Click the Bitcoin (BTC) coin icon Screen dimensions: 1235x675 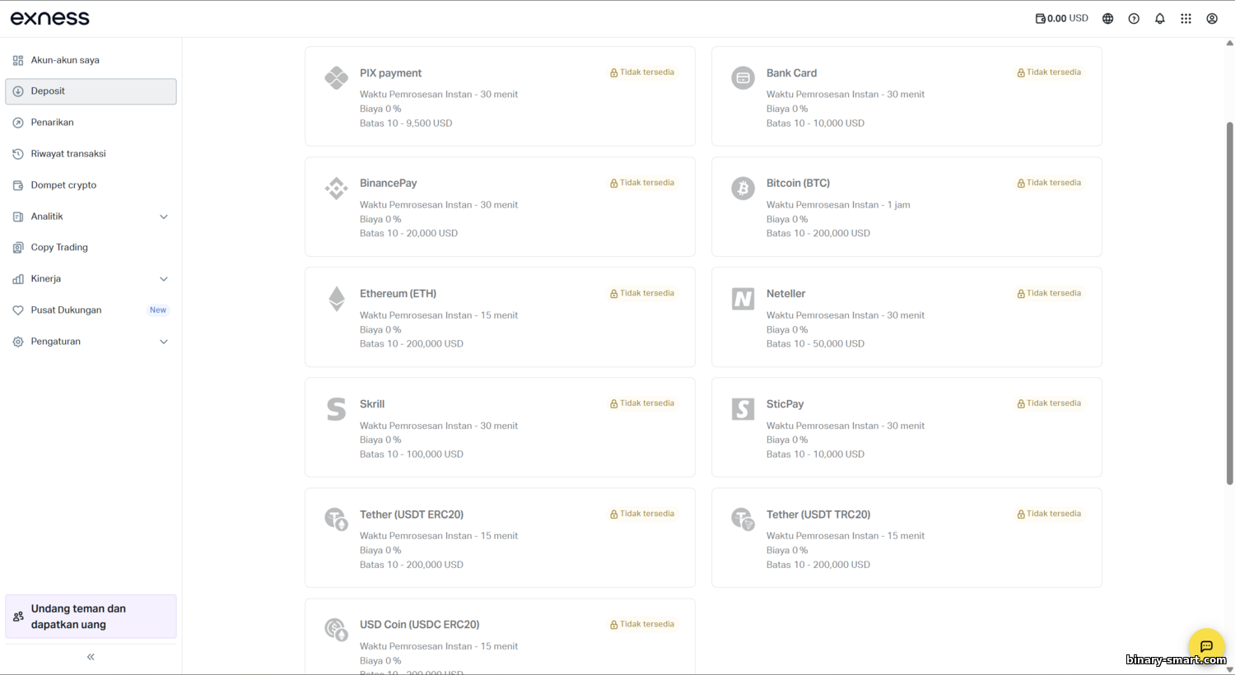pyautogui.click(x=743, y=189)
